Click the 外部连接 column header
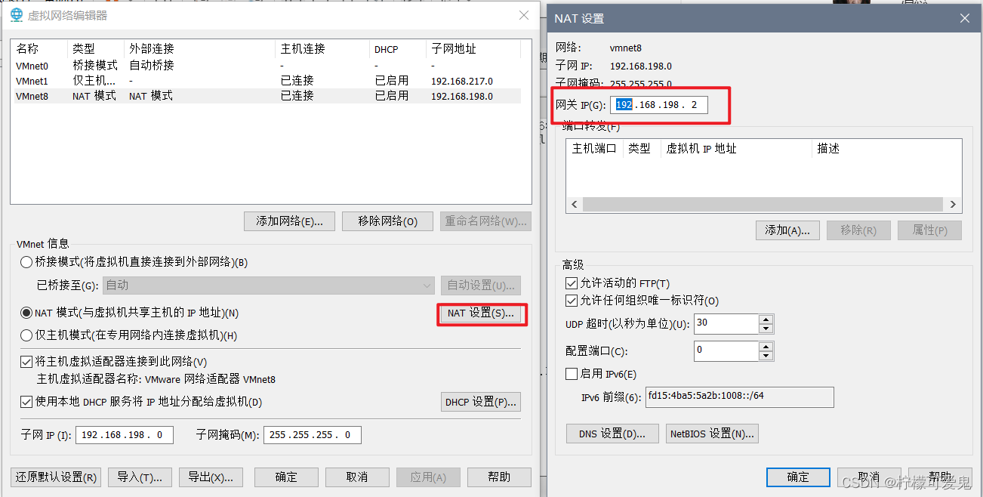983x497 pixels. coord(199,48)
